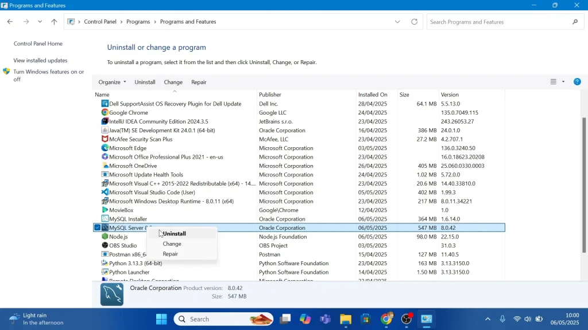
Task: Click the OBS Studio icon in list
Action: point(105,245)
